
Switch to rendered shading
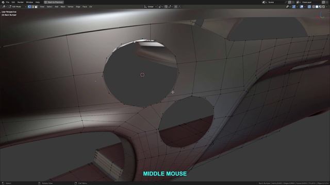coord(323,7)
